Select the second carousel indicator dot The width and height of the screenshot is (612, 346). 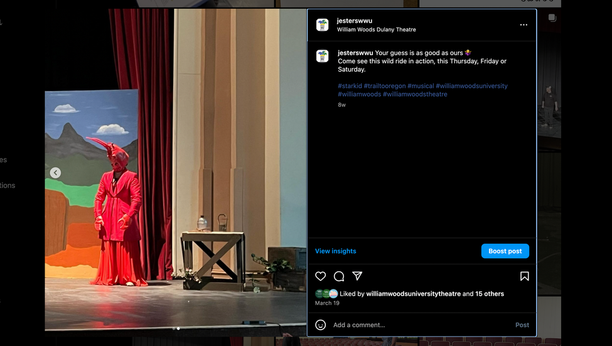(178, 328)
